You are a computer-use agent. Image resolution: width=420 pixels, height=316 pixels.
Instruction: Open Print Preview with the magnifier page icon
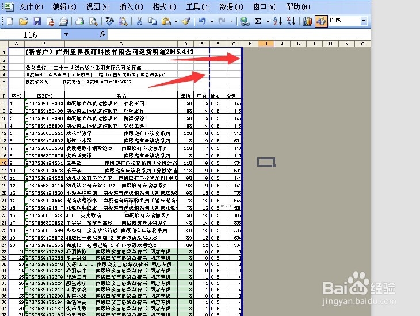click(93, 21)
